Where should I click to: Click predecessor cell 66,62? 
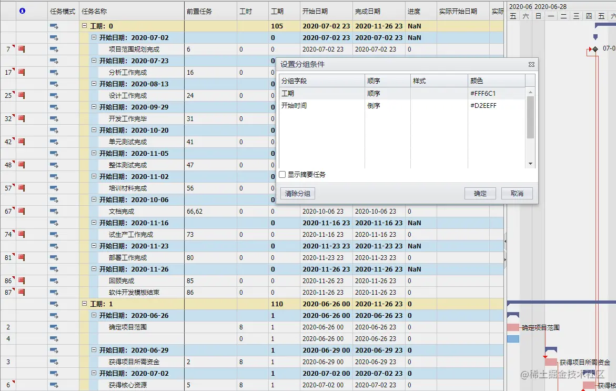[x=210, y=212]
